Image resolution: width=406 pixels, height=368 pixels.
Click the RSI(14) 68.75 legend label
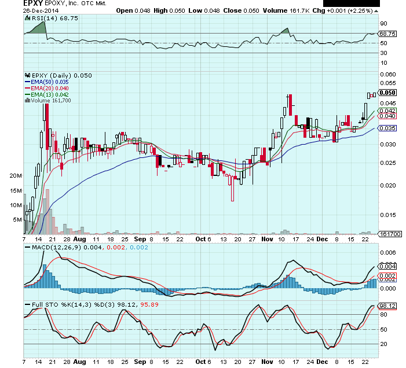[x=54, y=18]
